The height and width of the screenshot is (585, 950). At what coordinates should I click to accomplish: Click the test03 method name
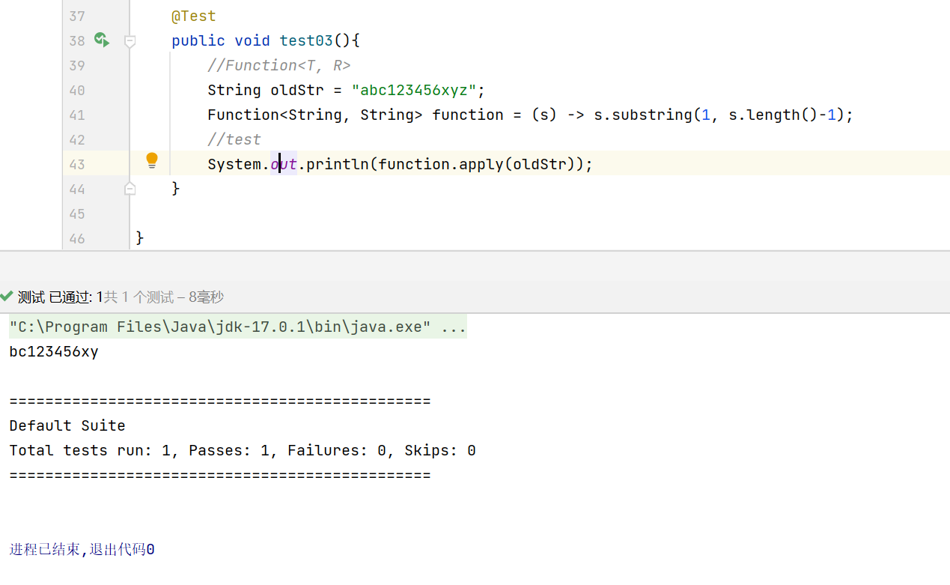[306, 40]
